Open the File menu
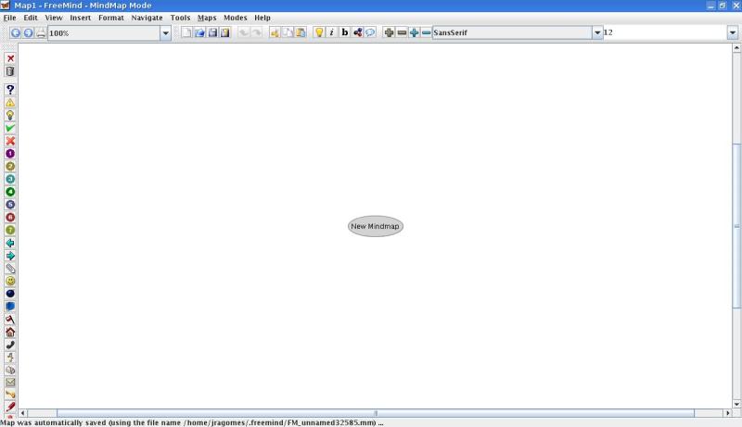742x427 pixels. (9, 18)
